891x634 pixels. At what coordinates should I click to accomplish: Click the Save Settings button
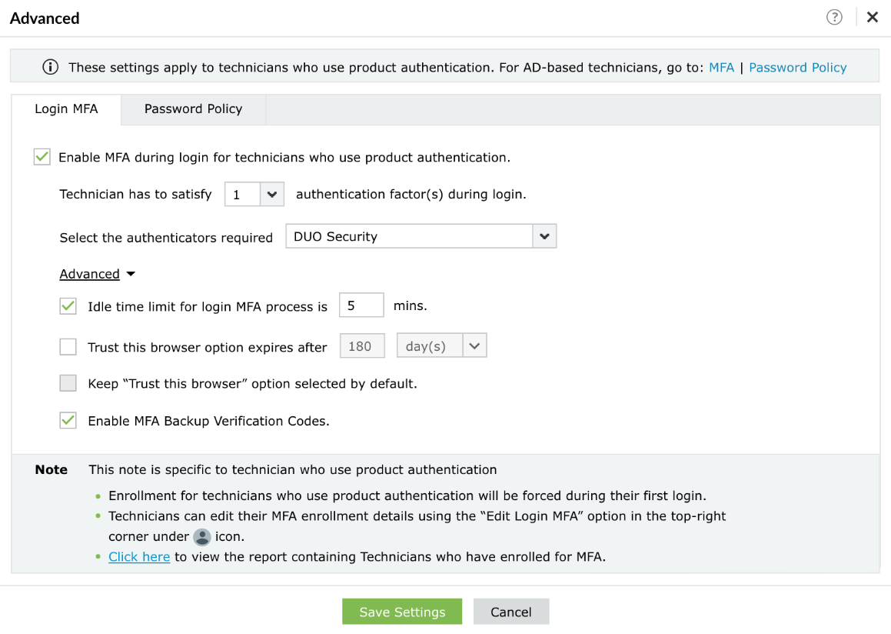point(402,612)
